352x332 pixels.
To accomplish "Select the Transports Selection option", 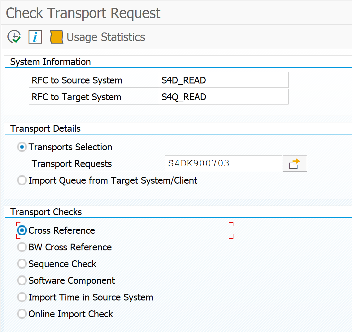I will coord(22,147).
